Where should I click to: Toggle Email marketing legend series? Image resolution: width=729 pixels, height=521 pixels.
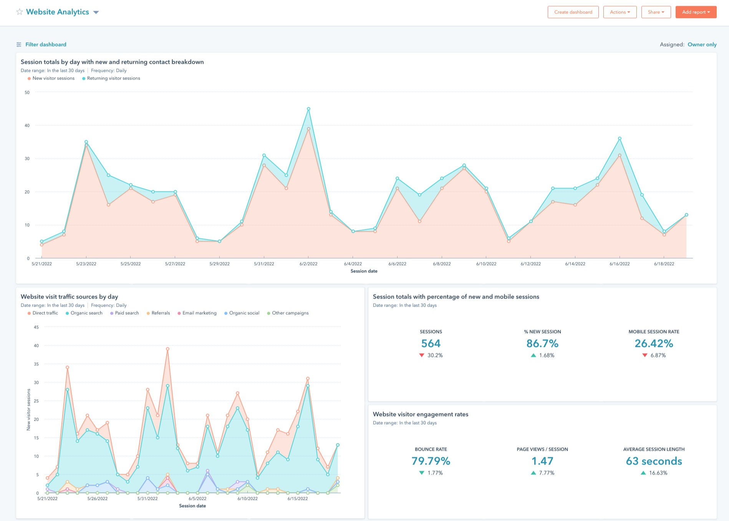point(197,313)
